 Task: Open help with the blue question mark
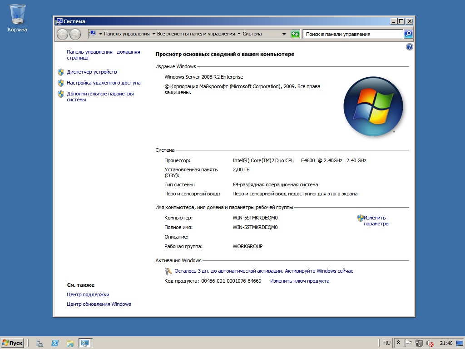pos(409,47)
